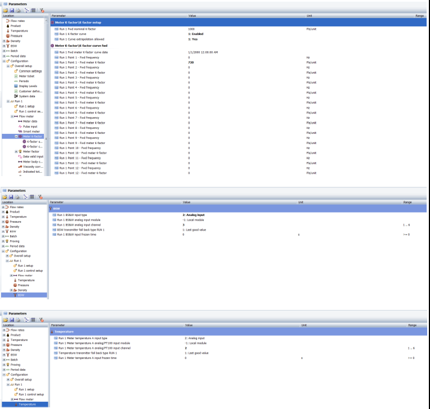The image size is (430, 409).
Task: Select Proving node in BSW panel tree
Action: (15, 241)
